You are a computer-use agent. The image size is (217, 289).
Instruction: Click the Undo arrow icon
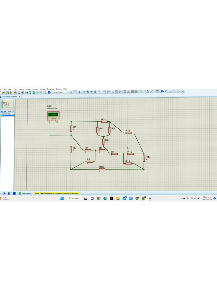pyautogui.click(x=105, y=92)
